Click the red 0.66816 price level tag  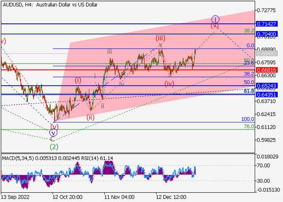(x=268, y=70)
